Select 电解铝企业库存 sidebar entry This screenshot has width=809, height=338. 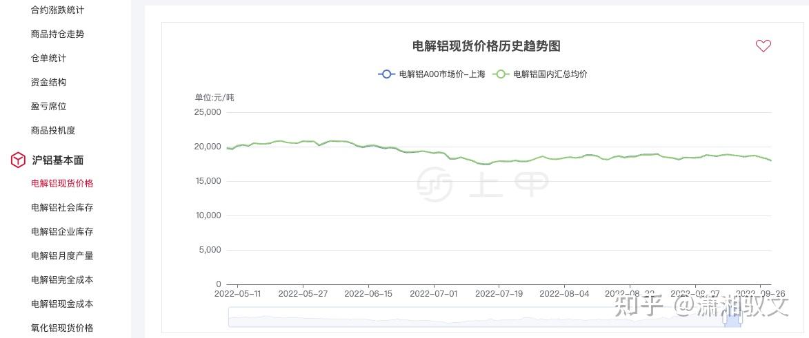pyautogui.click(x=62, y=232)
